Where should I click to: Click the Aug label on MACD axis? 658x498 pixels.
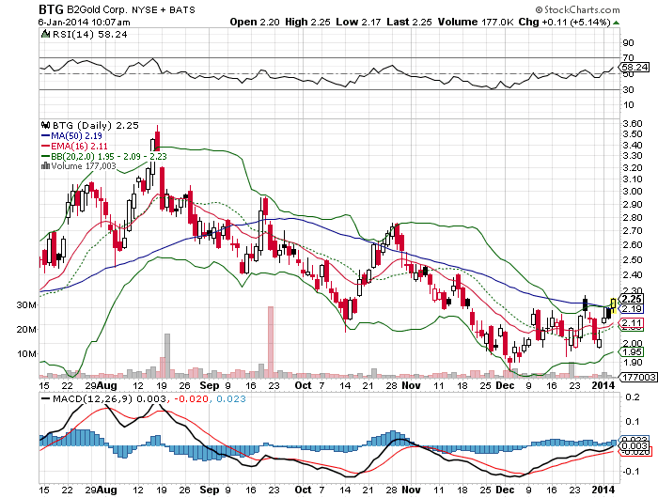coord(106,490)
